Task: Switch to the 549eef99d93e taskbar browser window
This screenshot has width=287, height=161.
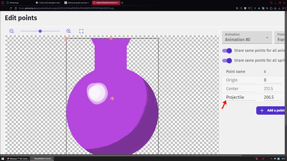Action: coord(42,159)
